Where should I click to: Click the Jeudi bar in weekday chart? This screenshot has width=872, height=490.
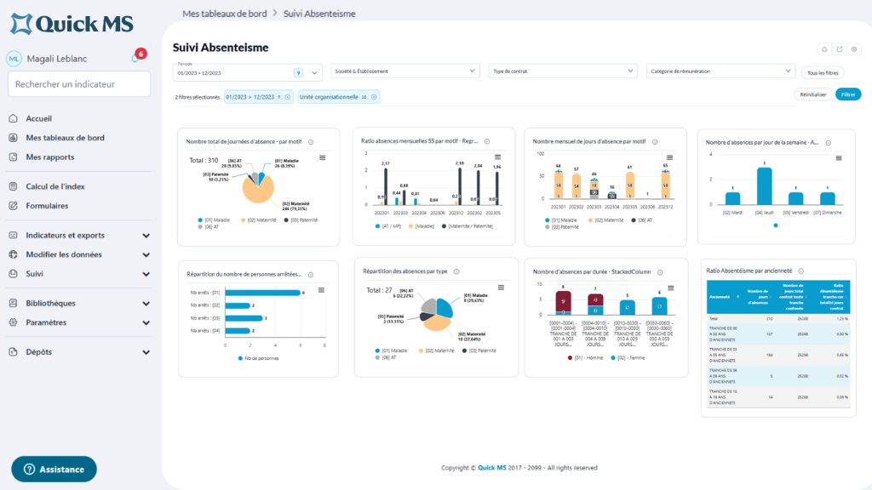[764, 186]
